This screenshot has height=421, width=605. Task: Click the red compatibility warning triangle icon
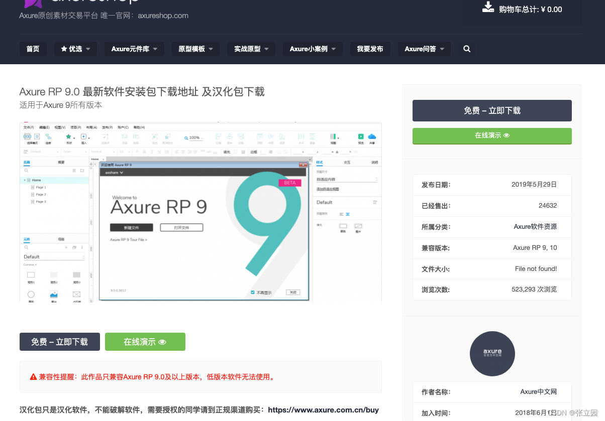coord(33,376)
